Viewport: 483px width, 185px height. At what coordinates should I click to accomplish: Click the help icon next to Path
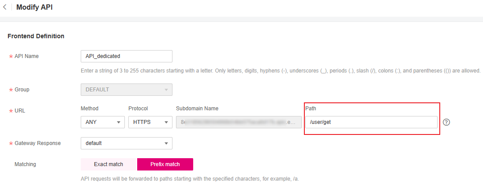coord(446,122)
